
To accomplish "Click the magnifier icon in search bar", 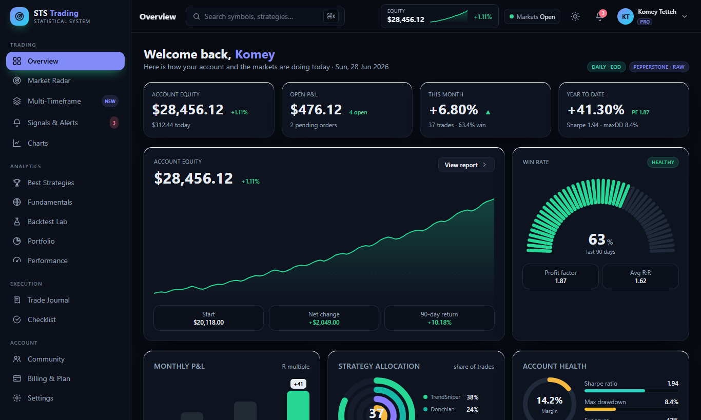I will tap(197, 16).
